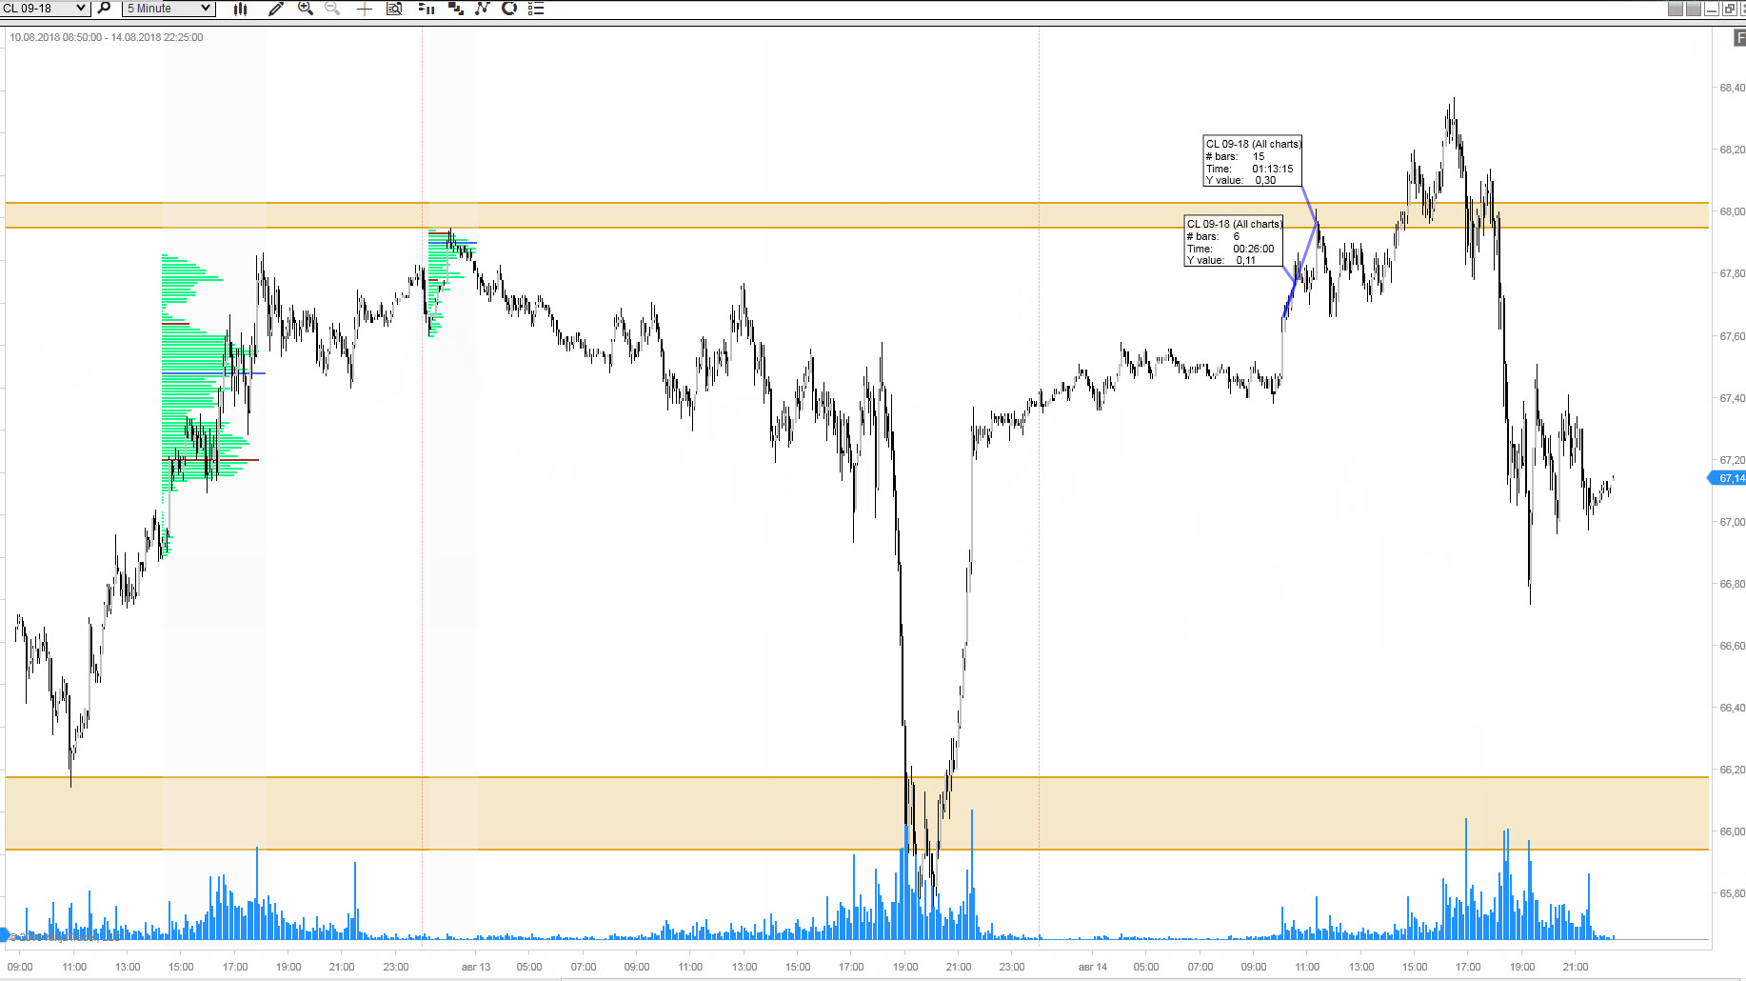Click the zoom in magnifier icon
1746x981 pixels.
coord(306,9)
